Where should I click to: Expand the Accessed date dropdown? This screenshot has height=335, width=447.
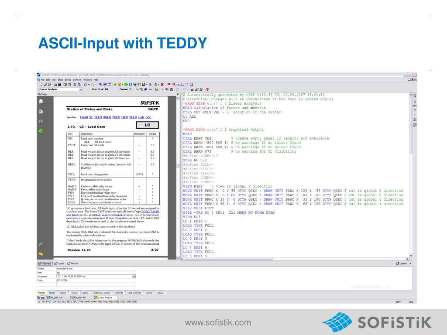tap(134, 276)
